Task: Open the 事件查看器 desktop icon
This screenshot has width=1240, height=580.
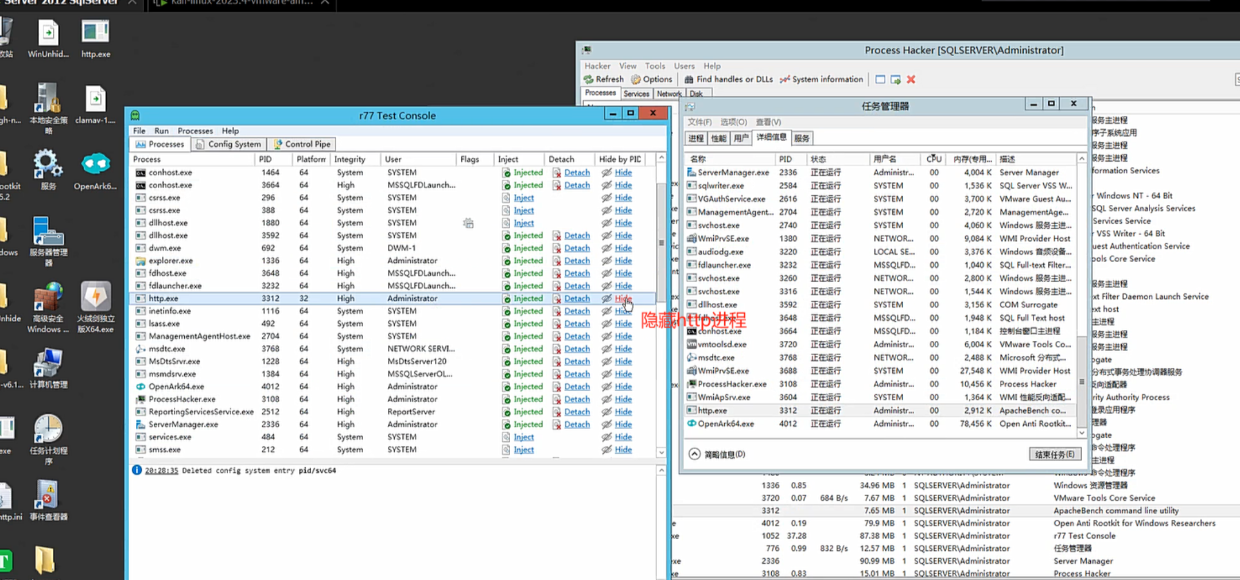Action: tap(48, 499)
